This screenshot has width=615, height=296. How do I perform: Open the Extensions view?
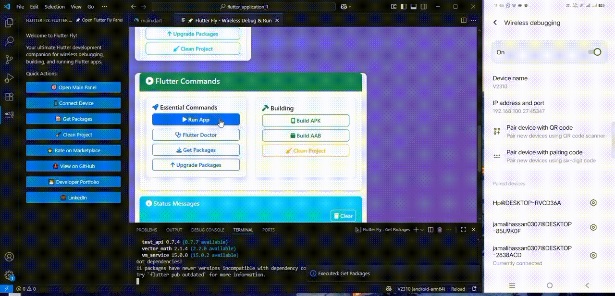9,97
